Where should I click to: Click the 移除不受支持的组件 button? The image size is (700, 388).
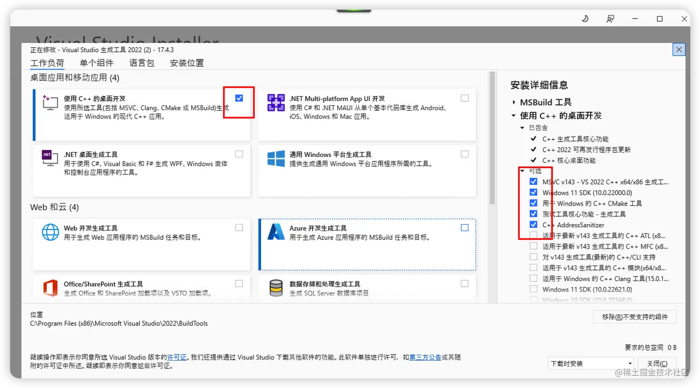pyautogui.click(x=635, y=317)
